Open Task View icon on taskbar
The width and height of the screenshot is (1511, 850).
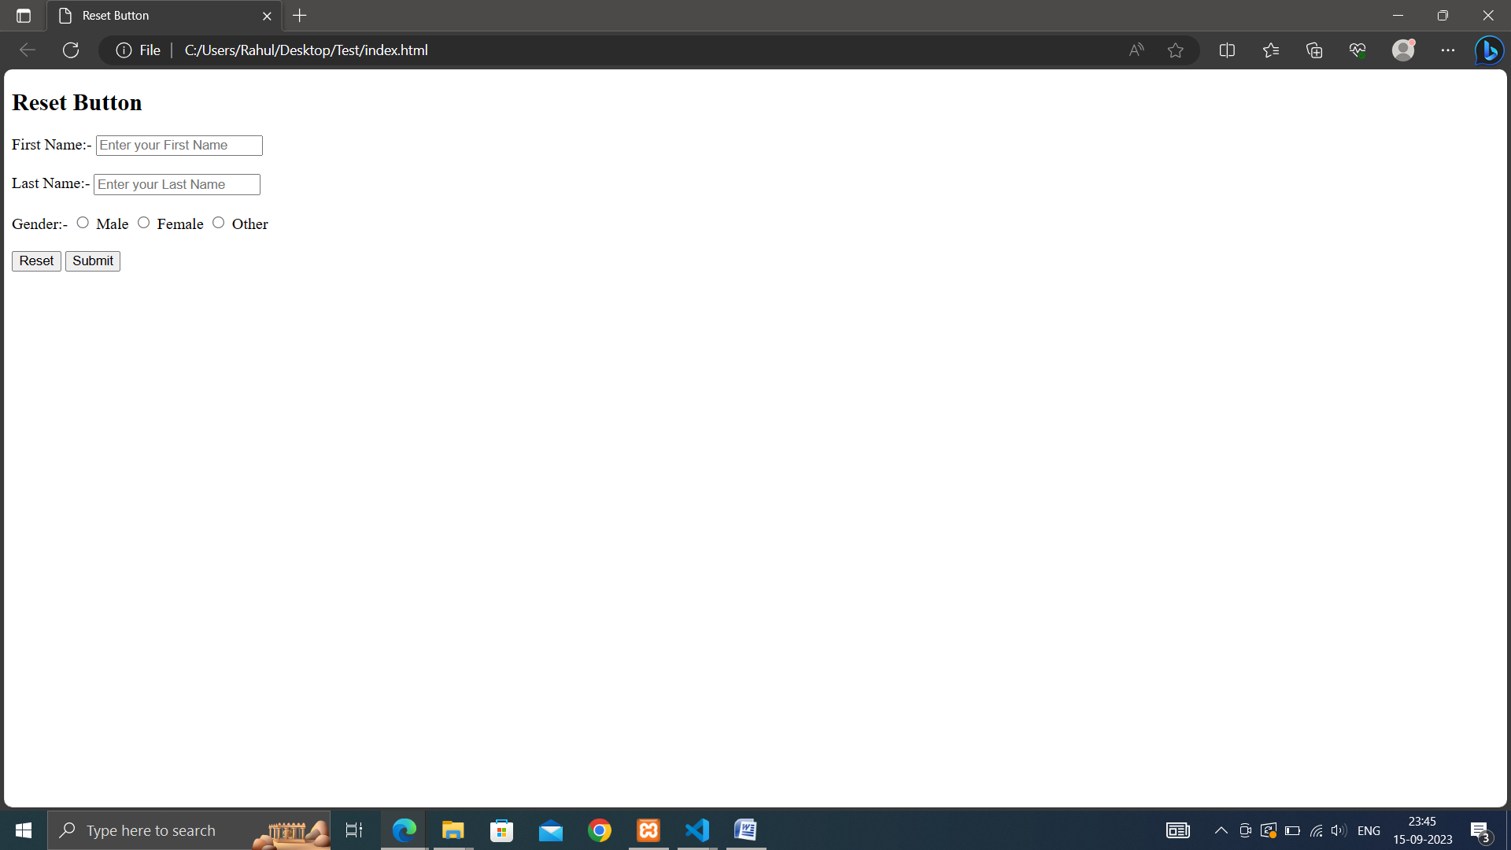pos(354,830)
